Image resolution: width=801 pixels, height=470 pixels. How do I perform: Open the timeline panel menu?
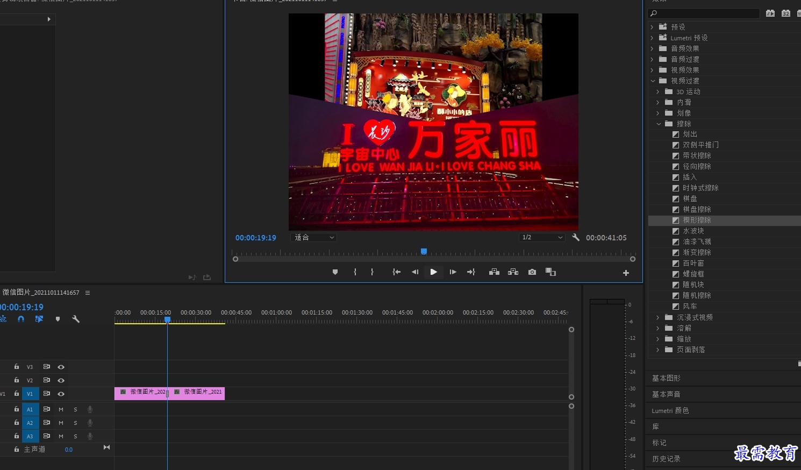88,293
